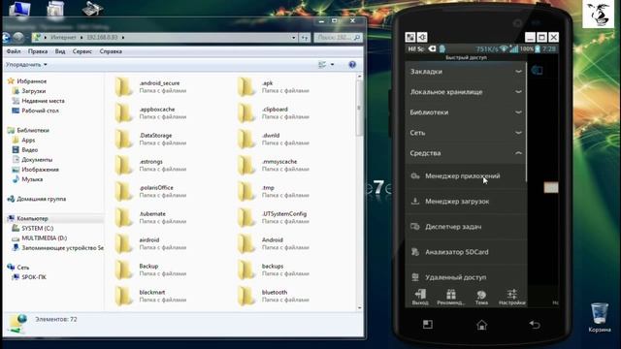This screenshot has height=349, width=621.
Task: Click the Explorer back navigation button
Action: click(x=6, y=38)
